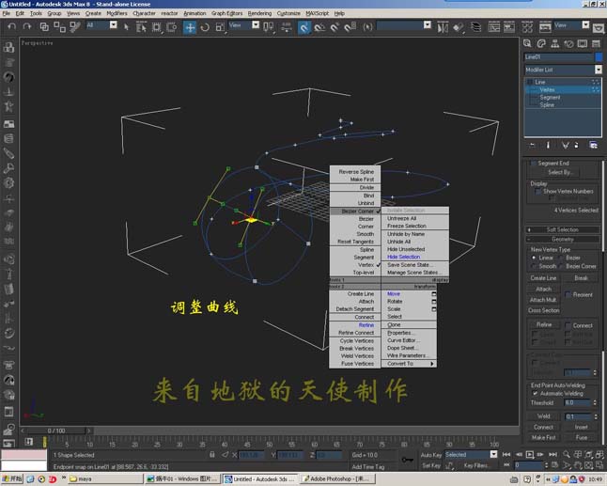Select the Rotate tool in toolbar
The image size is (607, 486).
point(205,27)
